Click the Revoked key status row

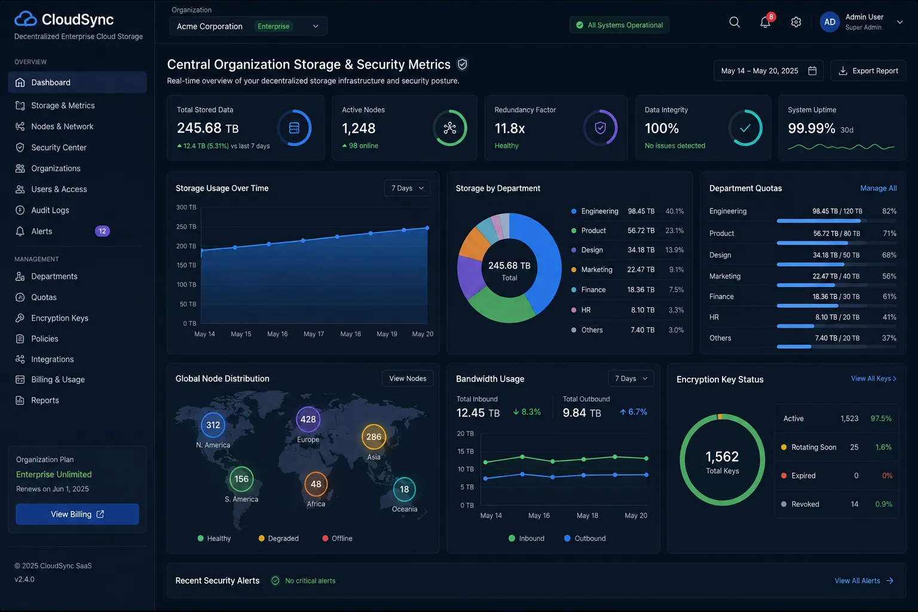[x=837, y=504]
